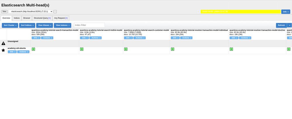The width and height of the screenshot is (292, 119).
Task: Expand the View Aliases dropdown
Action: click(x=44, y=25)
